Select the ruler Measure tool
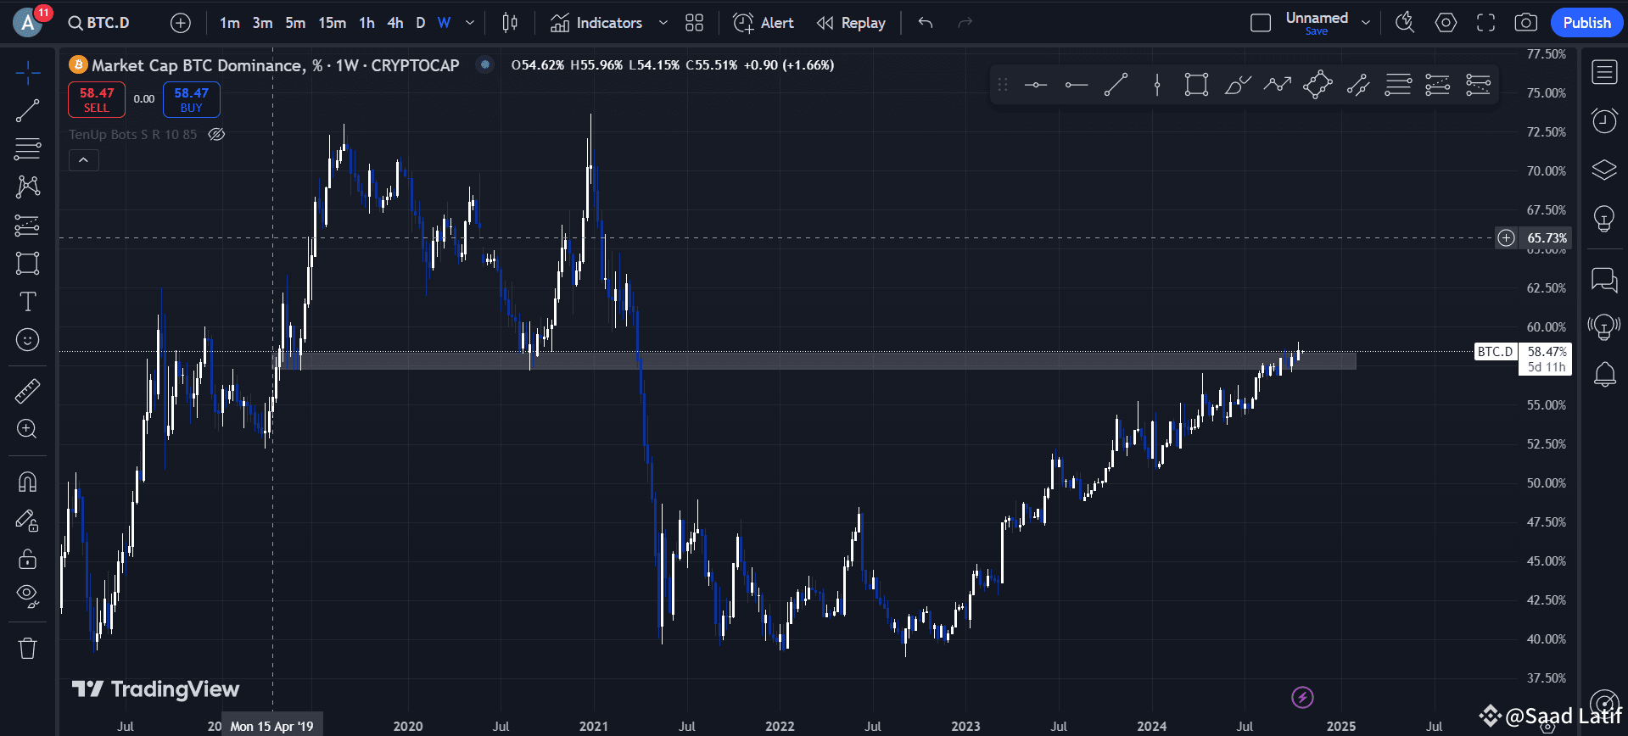Screen dimensions: 1628x736 (28, 391)
